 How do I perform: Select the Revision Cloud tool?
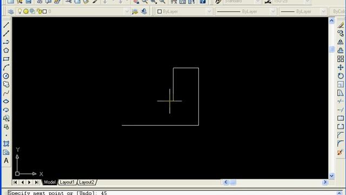click(x=6, y=84)
